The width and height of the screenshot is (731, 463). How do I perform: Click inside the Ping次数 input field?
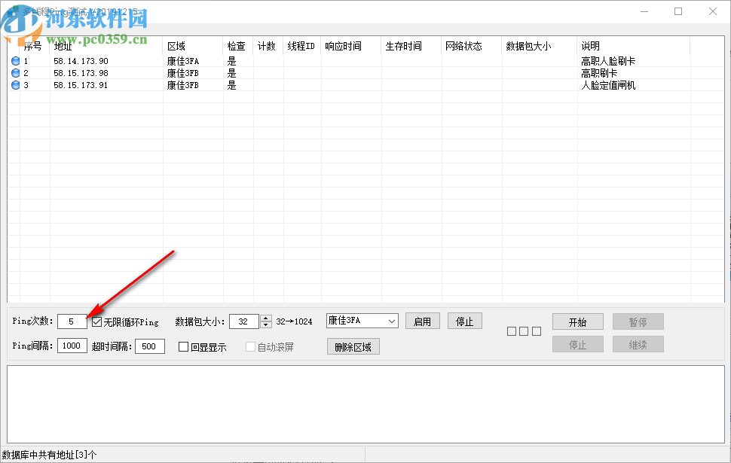(72, 321)
